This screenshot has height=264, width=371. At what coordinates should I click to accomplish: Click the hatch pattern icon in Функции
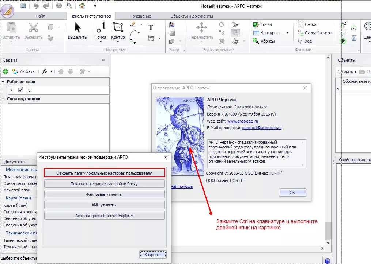(354, 38)
